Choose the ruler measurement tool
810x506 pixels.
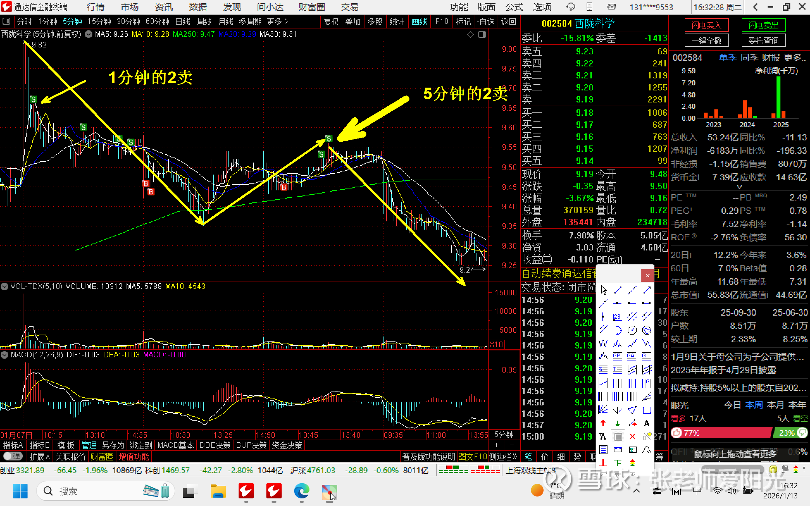tap(618, 449)
